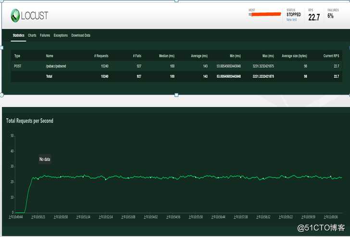Click the 'No data' chart tooltip
Screen dimensions: 350x237
tap(44, 159)
